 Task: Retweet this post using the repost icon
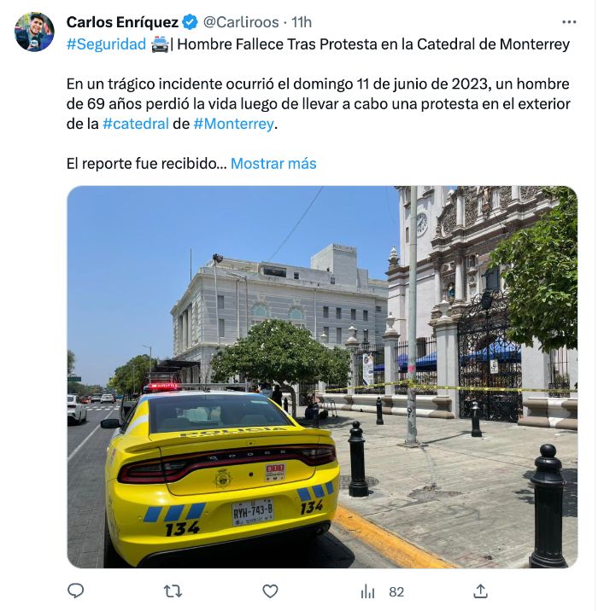click(173, 591)
